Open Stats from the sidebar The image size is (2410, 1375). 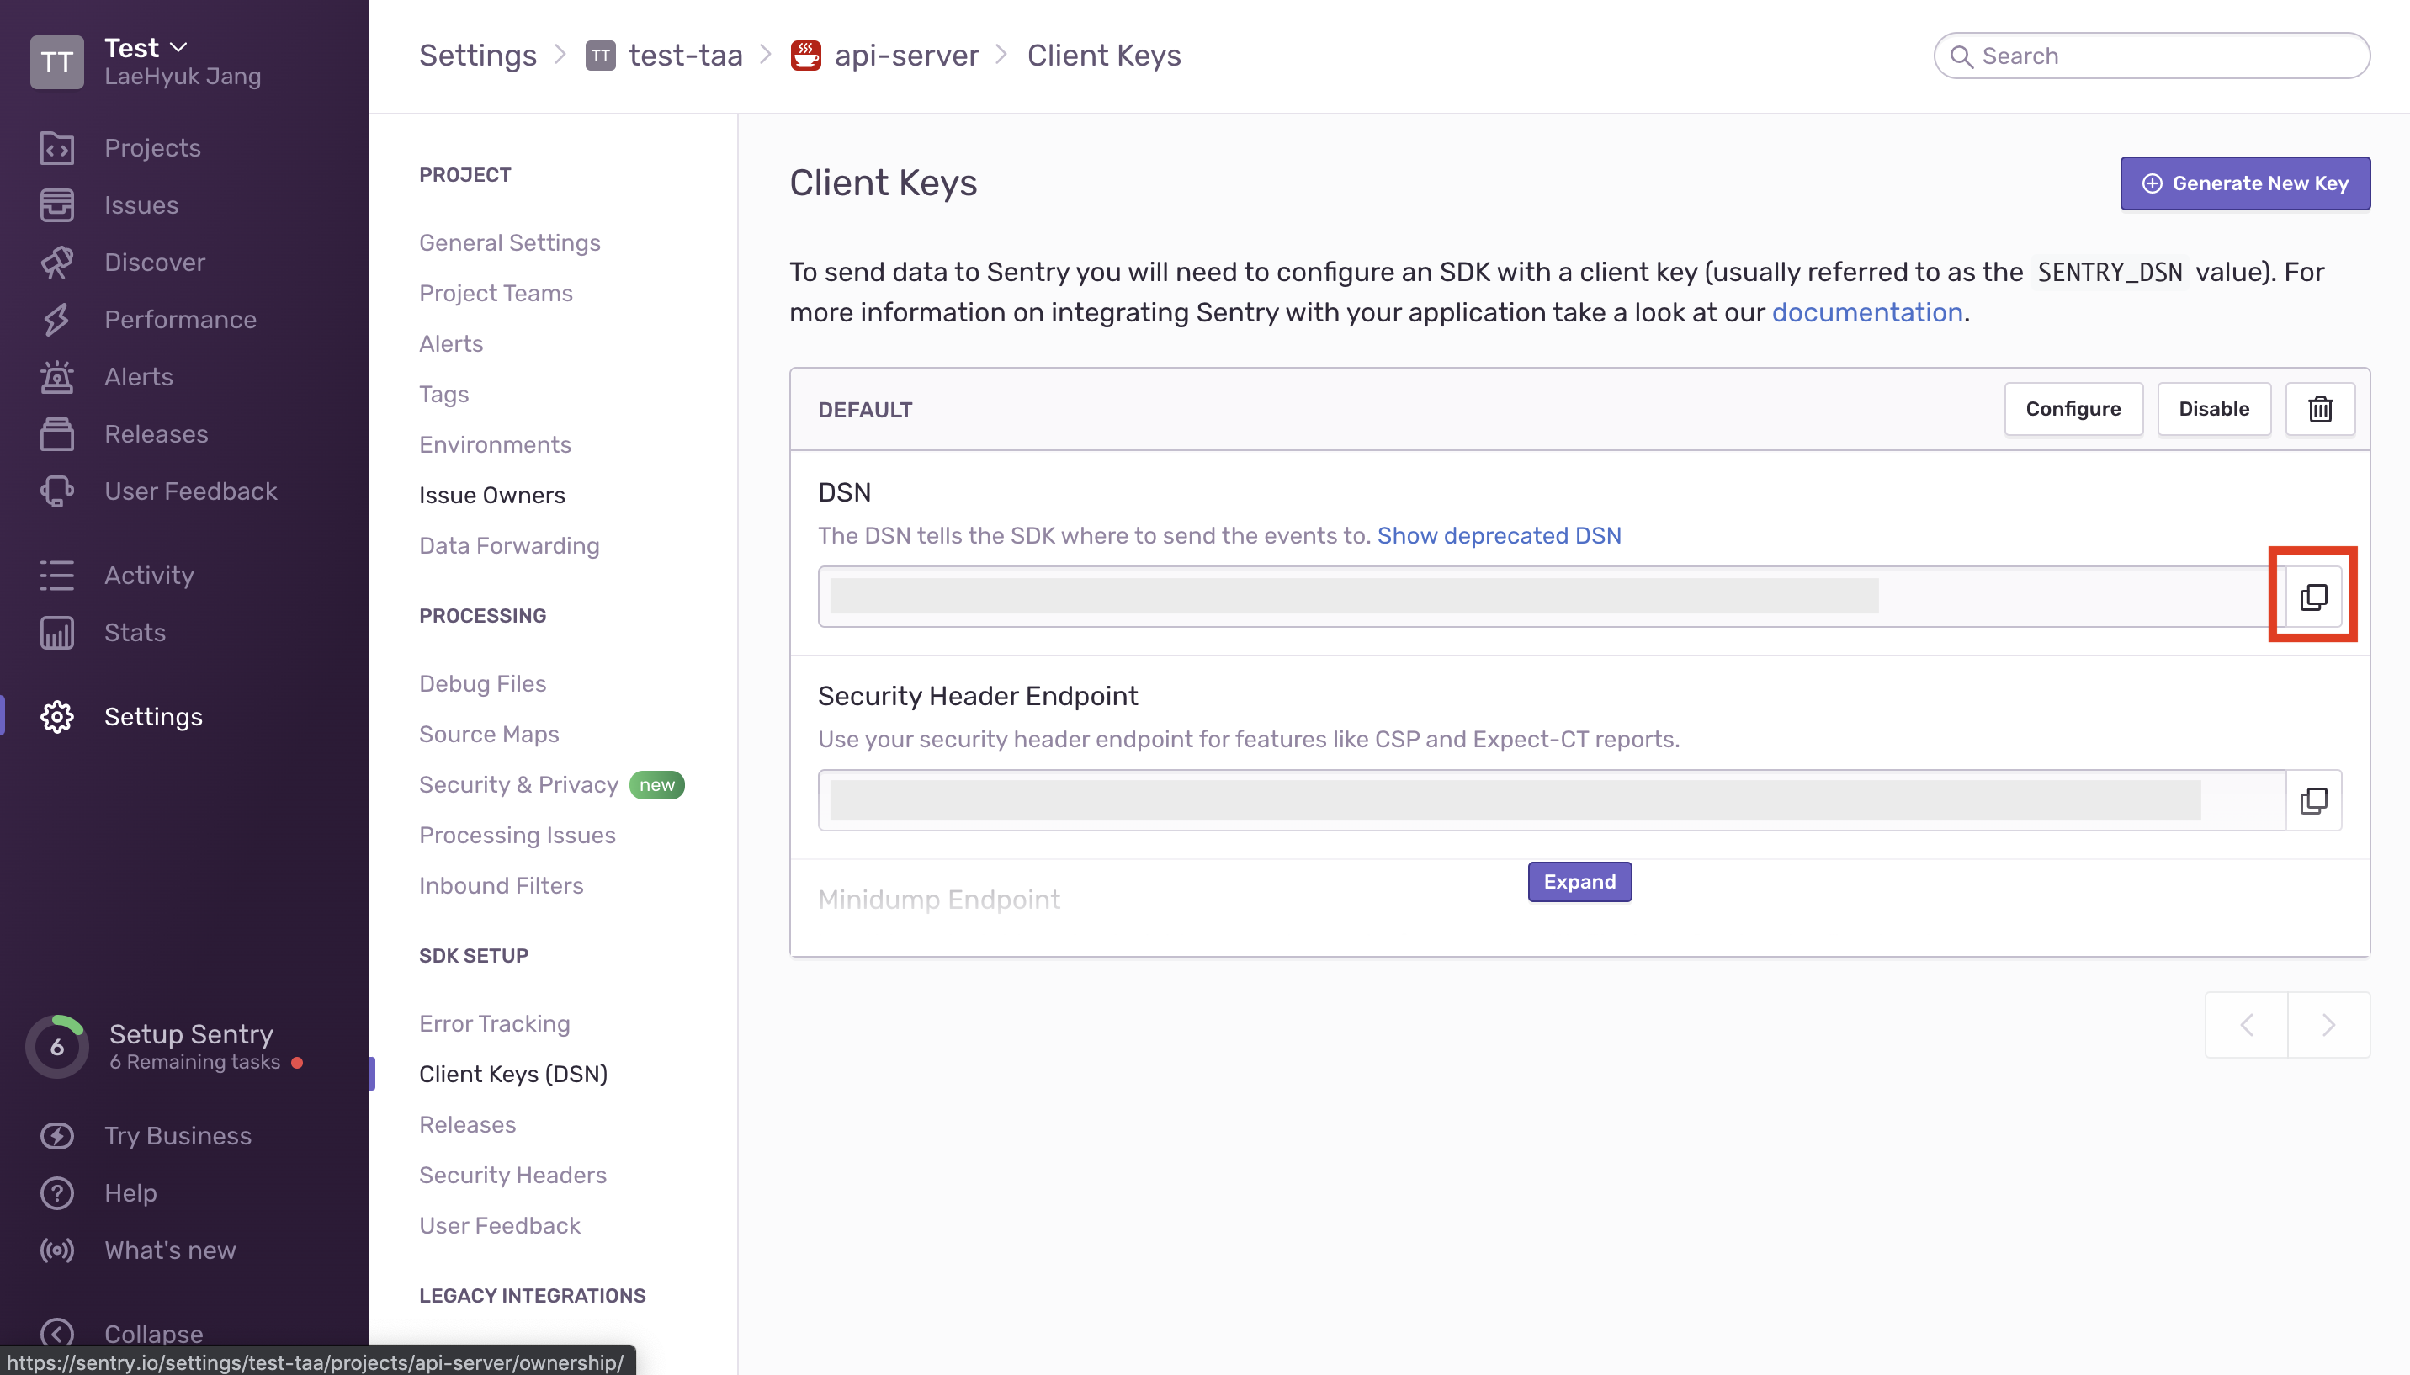(134, 633)
